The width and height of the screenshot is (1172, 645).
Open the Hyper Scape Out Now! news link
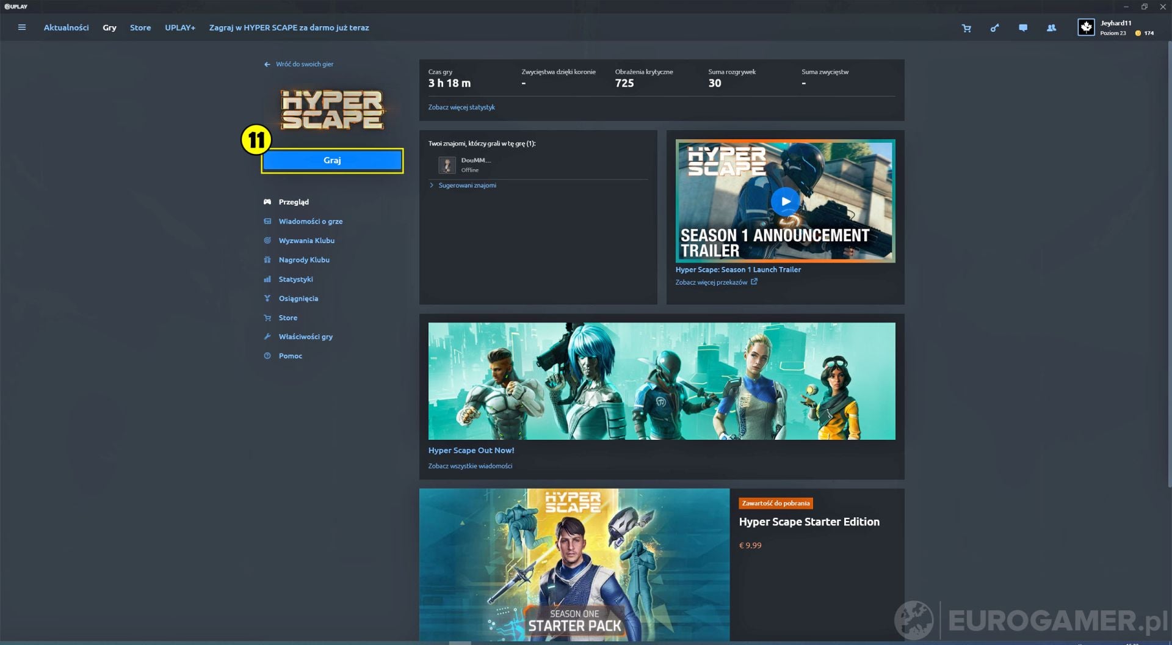coord(471,450)
